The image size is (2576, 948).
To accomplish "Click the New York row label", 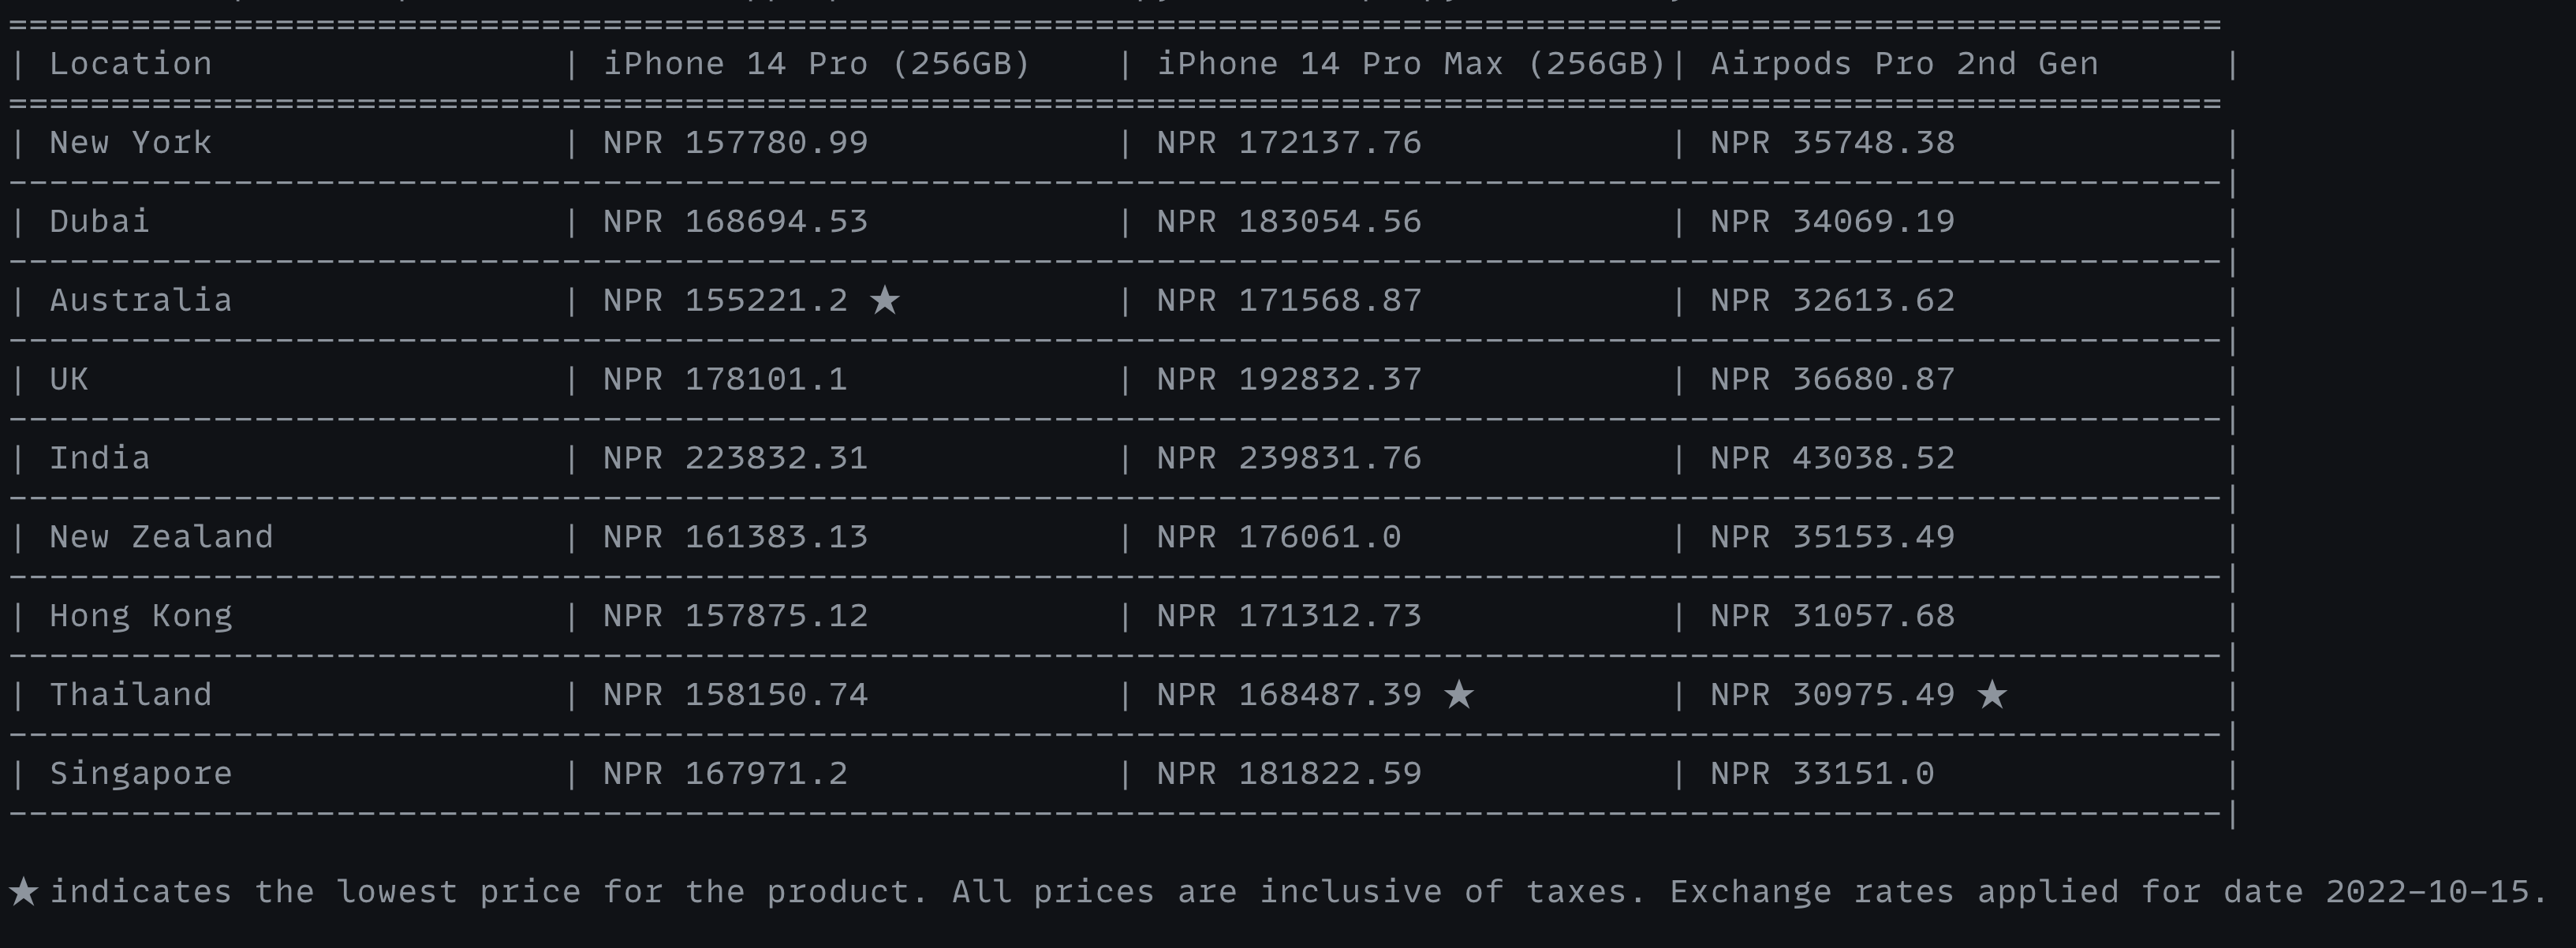I will click(x=130, y=143).
